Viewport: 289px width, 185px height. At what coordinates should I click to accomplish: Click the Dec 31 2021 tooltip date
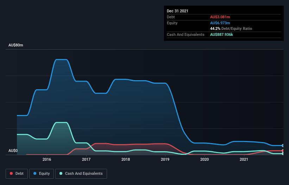click(x=177, y=11)
